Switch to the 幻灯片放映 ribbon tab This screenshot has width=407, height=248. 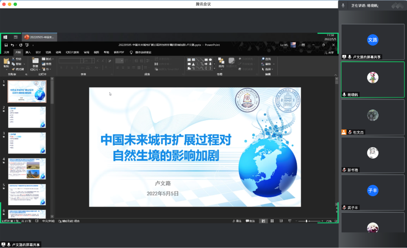pyautogui.click(x=72, y=52)
